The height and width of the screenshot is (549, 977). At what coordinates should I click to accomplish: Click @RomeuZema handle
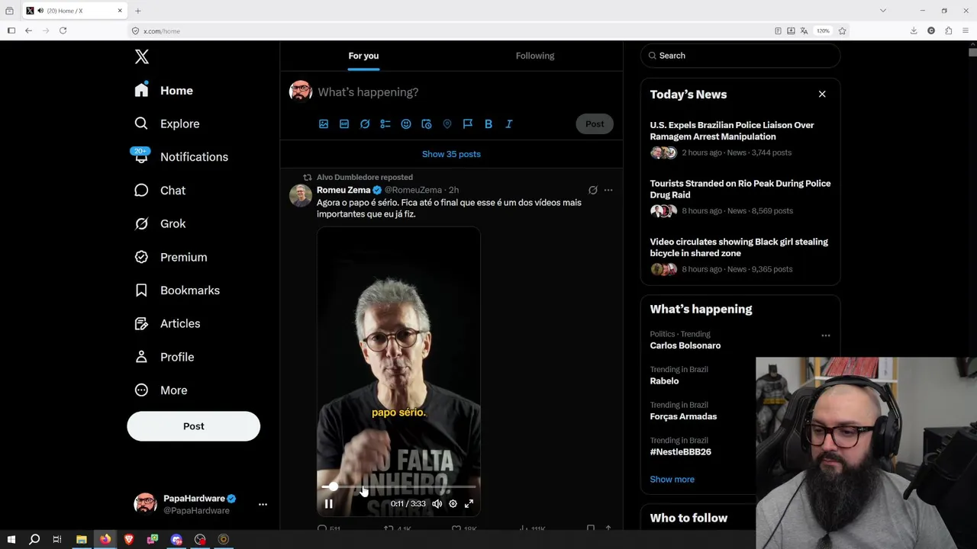pos(413,190)
